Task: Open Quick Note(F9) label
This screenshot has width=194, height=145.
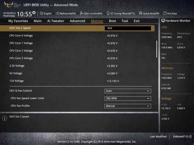Action: tap(151, 13)
